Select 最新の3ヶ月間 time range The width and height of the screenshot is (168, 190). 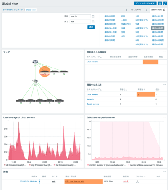pos(110,28)
